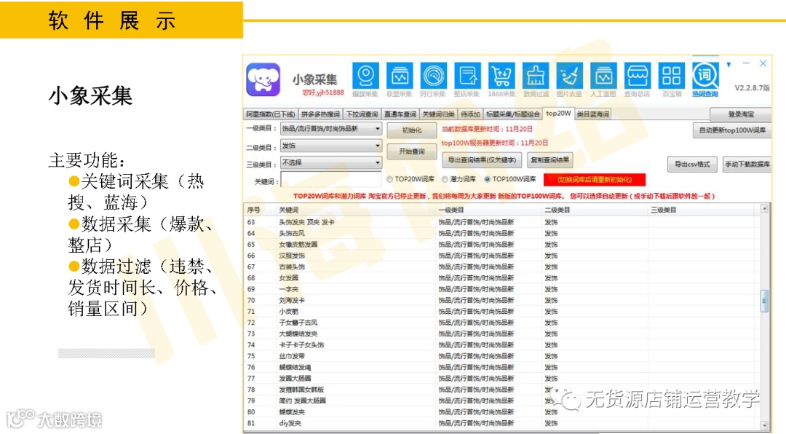Click 导出查询结果(仅关键字) button
Image resolution: width=786 pixels, height=434 pixels.
click(x=482, y=160)
